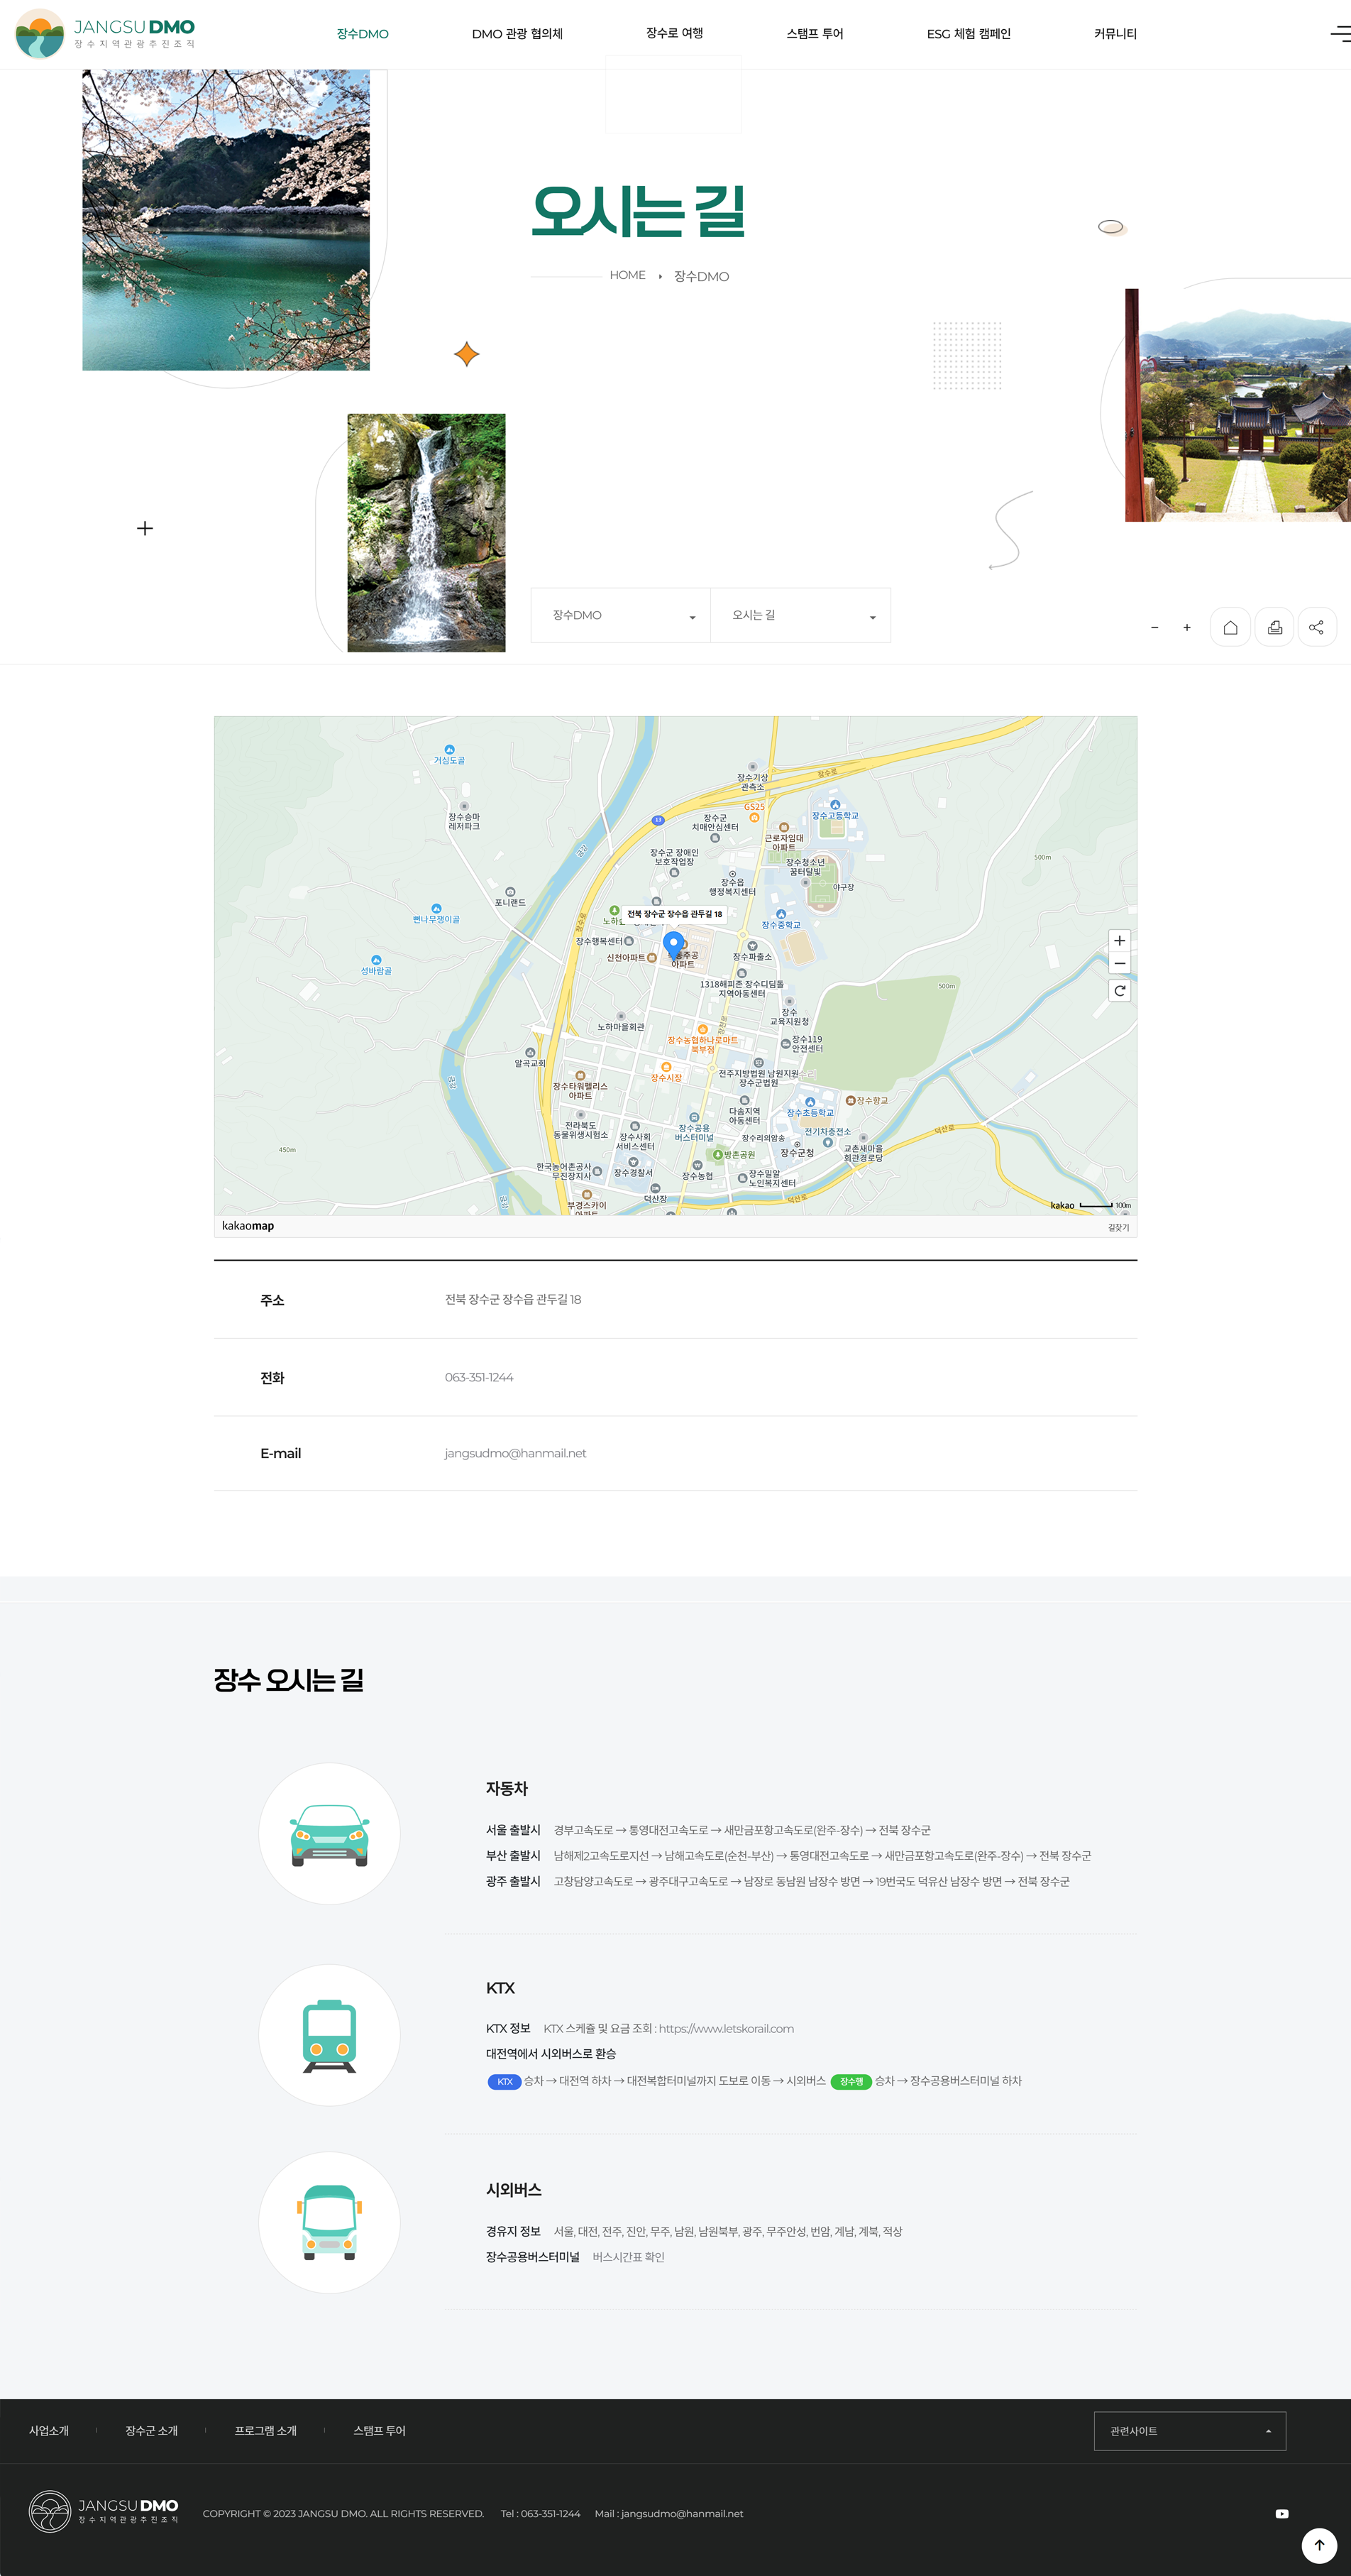Click the footer Mail address text
1351x2576 pixels.
[668, 2514]
